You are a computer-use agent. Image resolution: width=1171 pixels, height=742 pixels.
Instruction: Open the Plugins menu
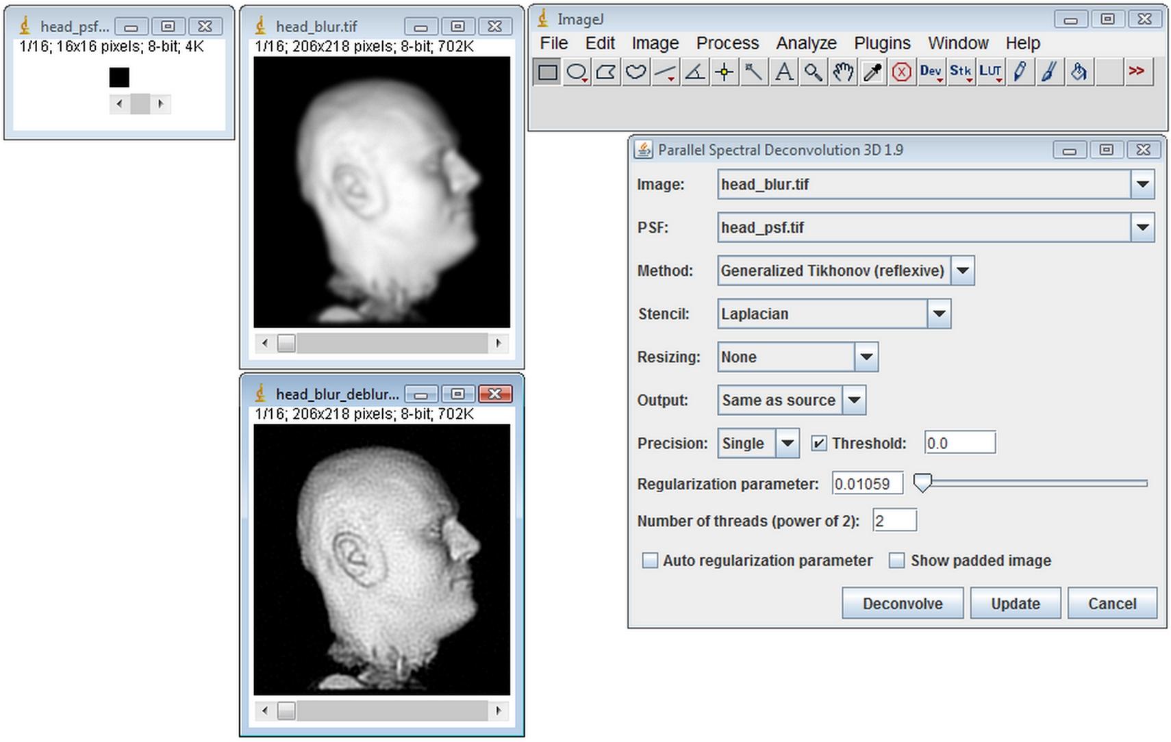click(882, 43)
